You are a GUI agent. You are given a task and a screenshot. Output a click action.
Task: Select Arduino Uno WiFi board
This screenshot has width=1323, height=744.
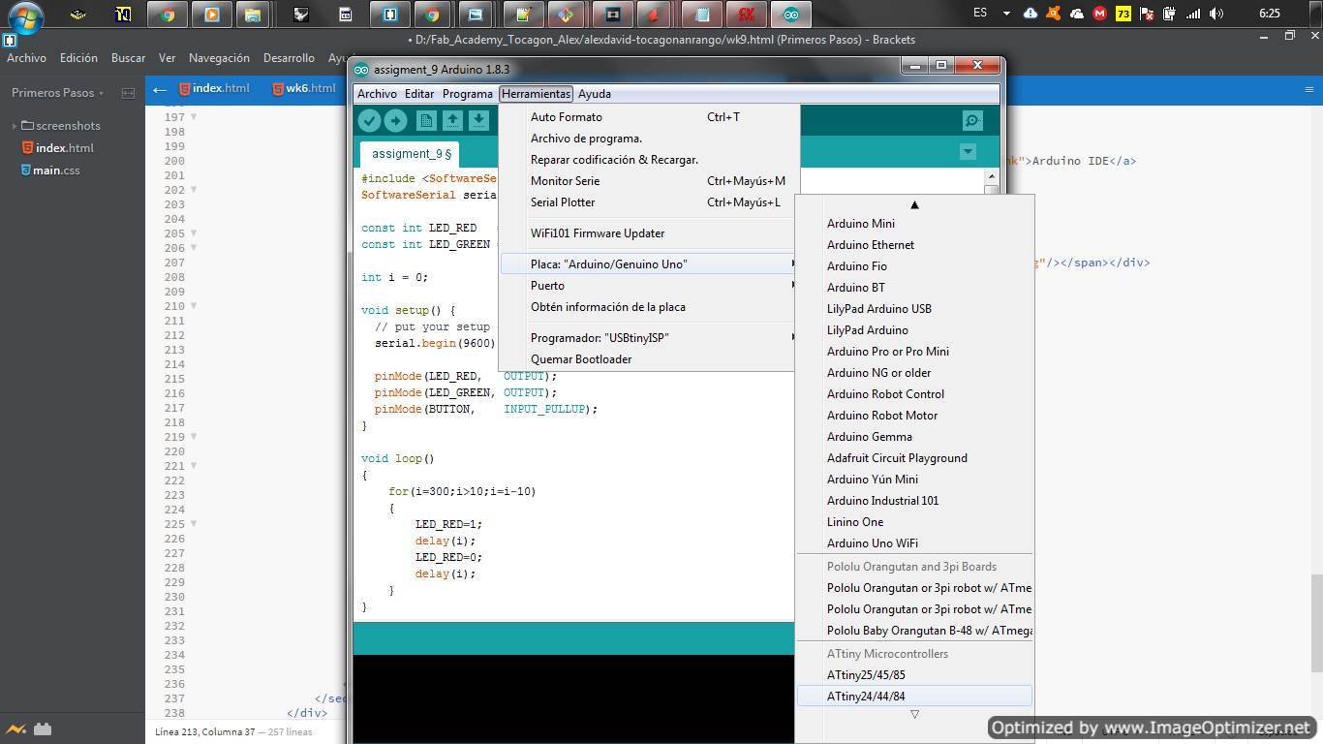coord(914,543)
